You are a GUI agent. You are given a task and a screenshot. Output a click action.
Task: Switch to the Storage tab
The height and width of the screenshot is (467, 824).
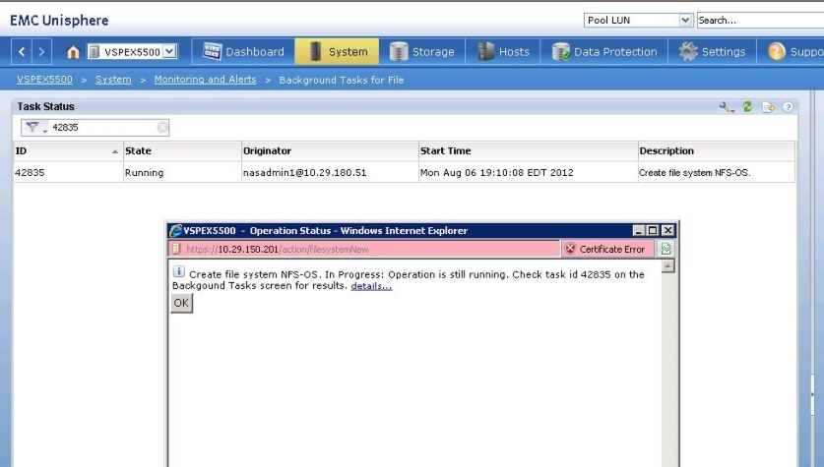(x=422, y=51)
